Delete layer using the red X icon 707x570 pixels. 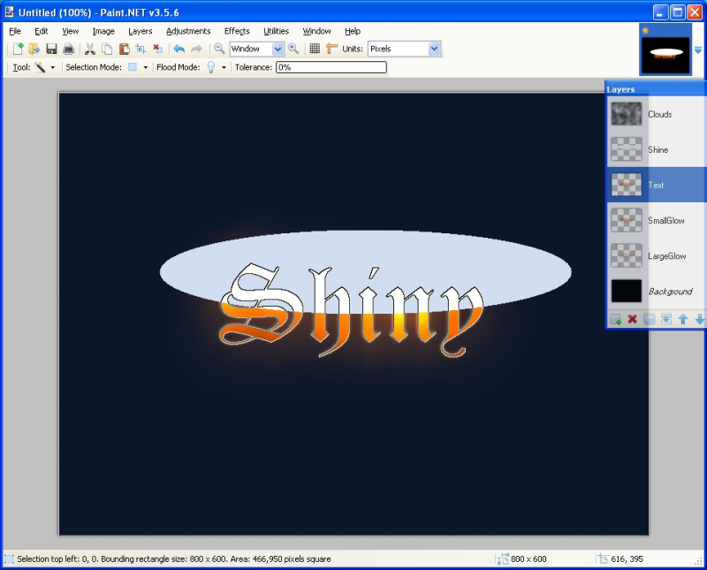(632, 319)
